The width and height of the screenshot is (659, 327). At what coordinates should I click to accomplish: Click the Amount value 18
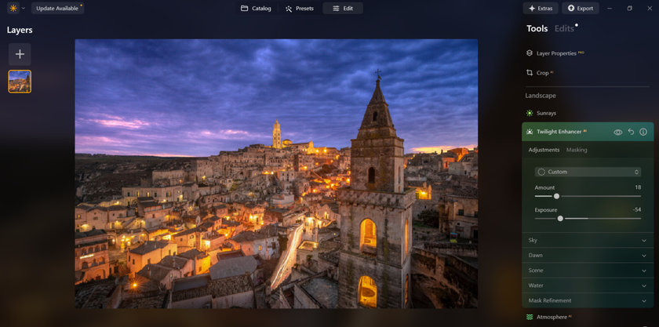click(x=638, y=187)
